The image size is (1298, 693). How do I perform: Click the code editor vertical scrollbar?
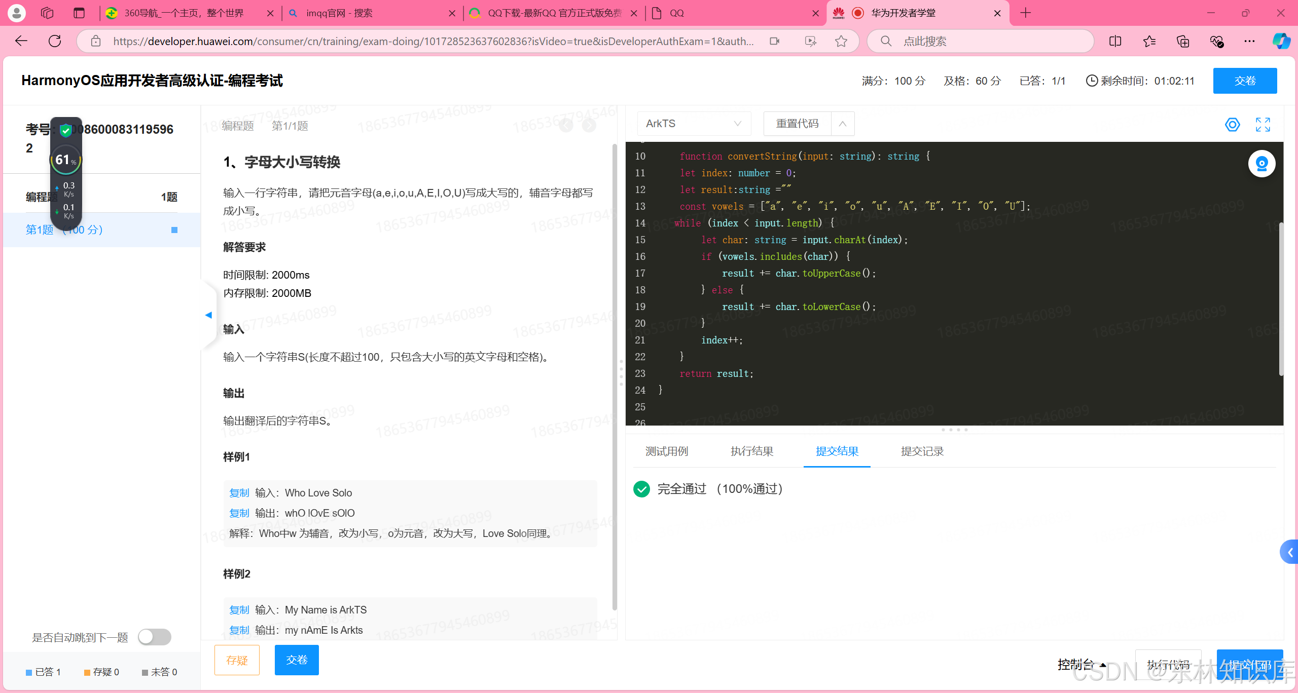point(1281,299)
